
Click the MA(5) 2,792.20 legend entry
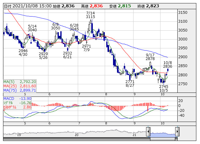coord(20,81)
